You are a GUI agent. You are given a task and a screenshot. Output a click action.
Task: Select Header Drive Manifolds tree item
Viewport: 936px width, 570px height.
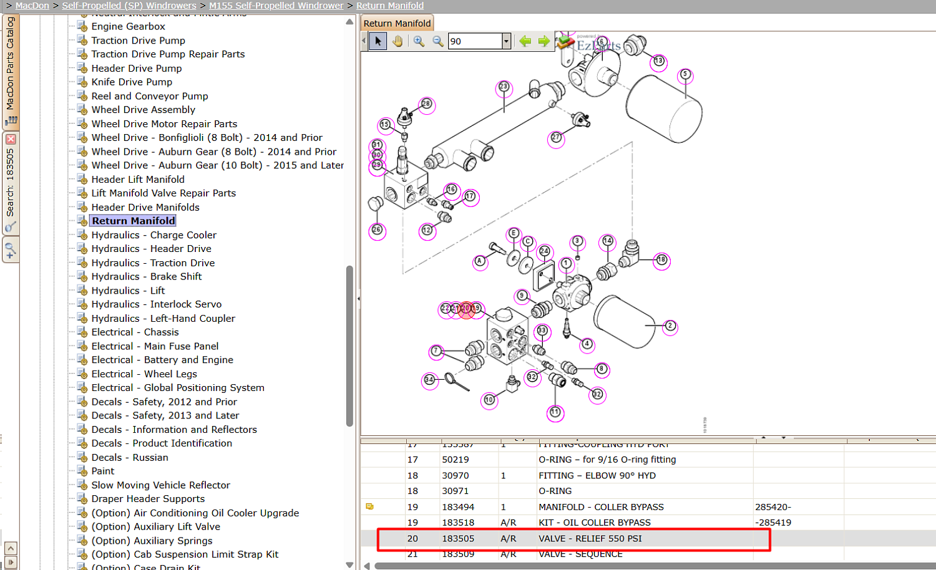tap(145, 207)
